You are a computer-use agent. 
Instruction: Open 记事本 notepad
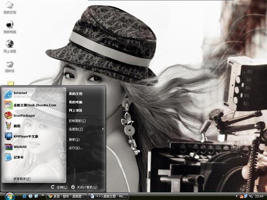(x=34, y=157)
